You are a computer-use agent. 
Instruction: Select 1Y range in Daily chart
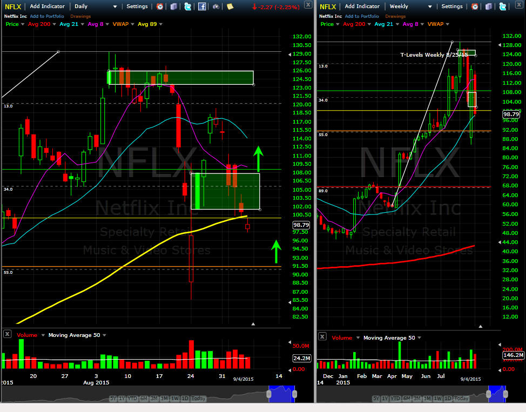(122, 399)
